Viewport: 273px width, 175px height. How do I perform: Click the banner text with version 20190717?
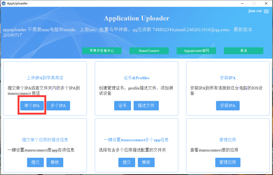[127, 32]
